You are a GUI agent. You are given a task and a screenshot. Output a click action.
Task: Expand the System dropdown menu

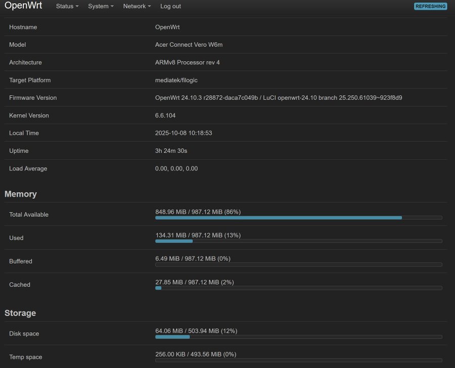coord(101,7)
